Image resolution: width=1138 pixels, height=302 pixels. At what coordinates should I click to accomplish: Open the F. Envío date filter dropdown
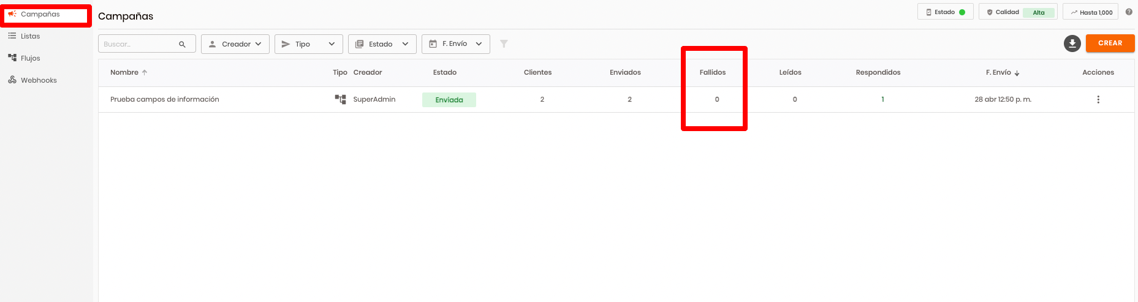(x=455, y=44)
